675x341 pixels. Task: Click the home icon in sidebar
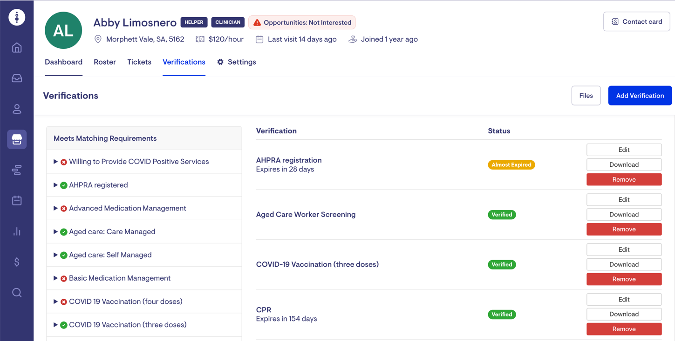point(17,48)
